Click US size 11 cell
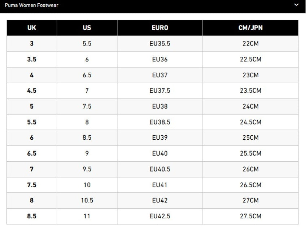This screenshot has height=231, width=306. click(x=87, y=217)
